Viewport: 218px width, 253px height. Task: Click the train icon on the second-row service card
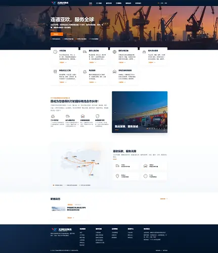tap(55, 72)
